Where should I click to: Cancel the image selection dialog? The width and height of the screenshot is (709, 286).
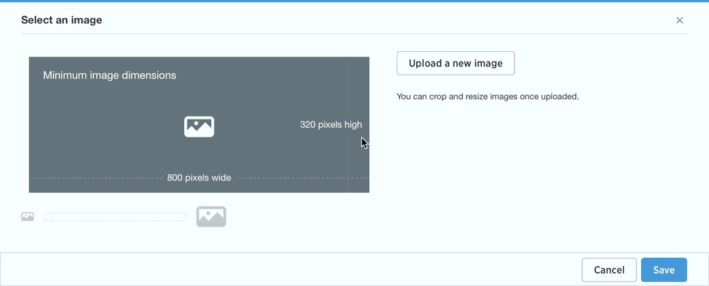coord(609,269)
